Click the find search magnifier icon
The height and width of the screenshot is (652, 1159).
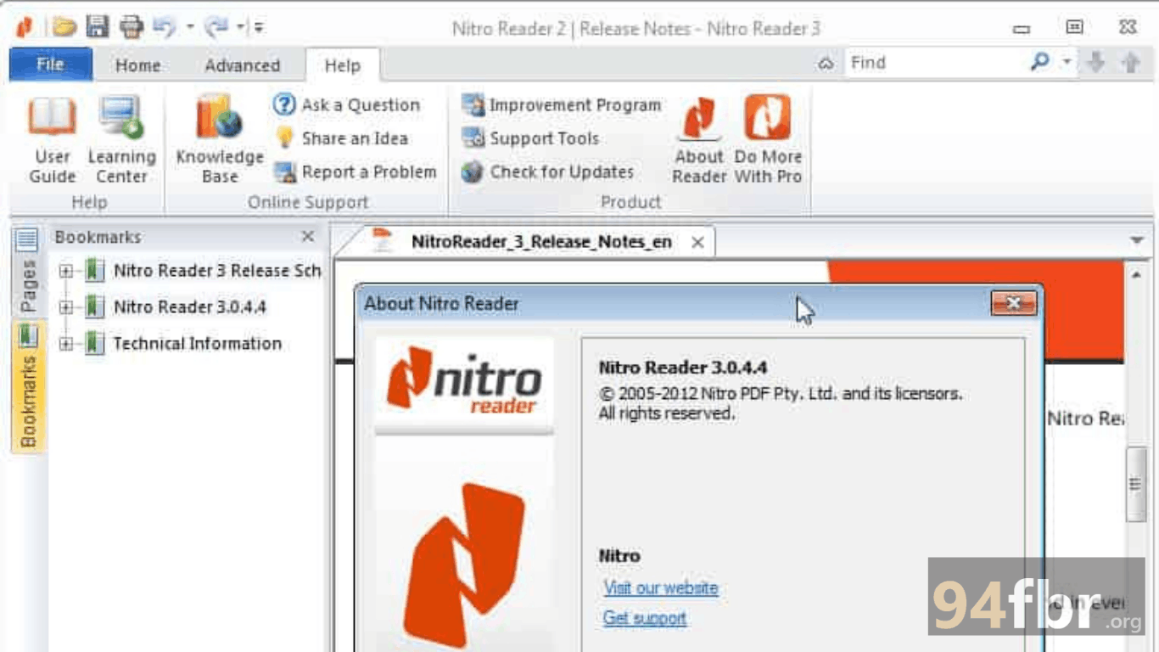point(1040,62)
